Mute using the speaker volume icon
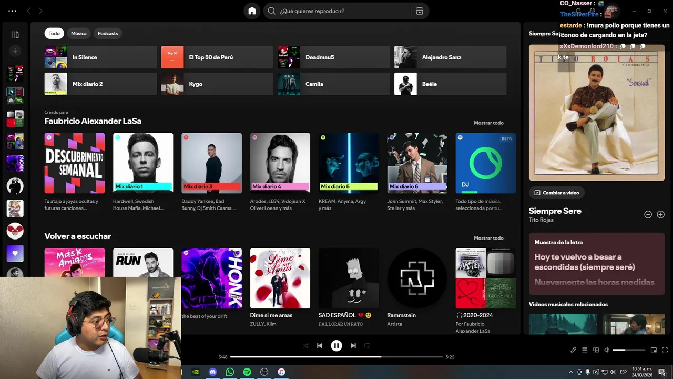The height and width of the screenshot is (379, 673). click(607, 350)
